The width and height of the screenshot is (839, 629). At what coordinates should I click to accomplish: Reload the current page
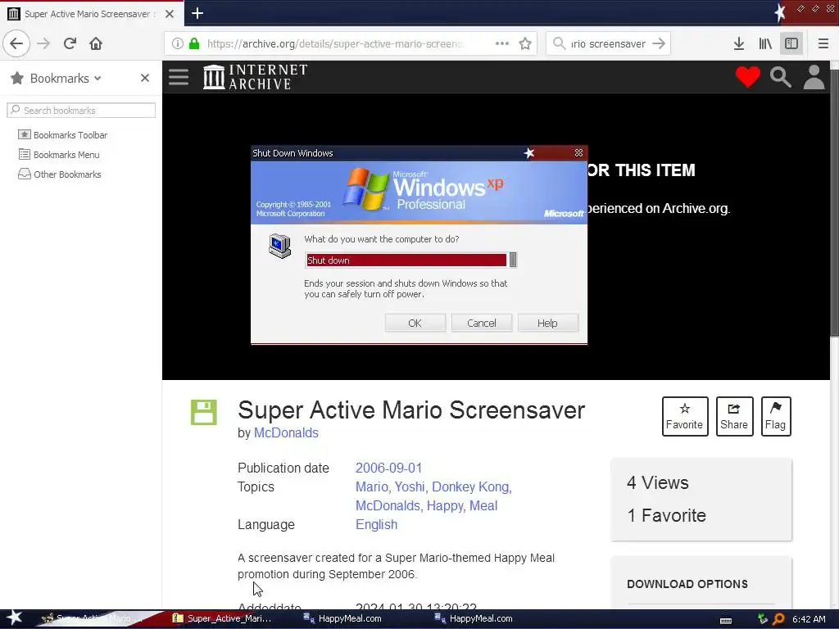tap(70, 43)
